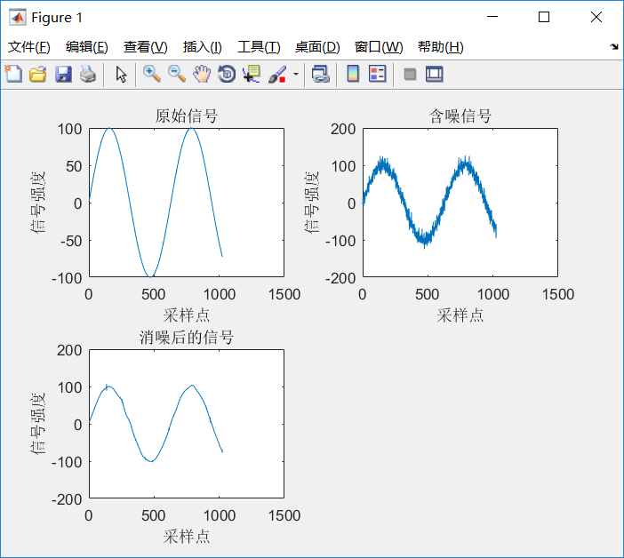Select the Brush data tool
Screen dimensions: 624x558
click(277, 75)
